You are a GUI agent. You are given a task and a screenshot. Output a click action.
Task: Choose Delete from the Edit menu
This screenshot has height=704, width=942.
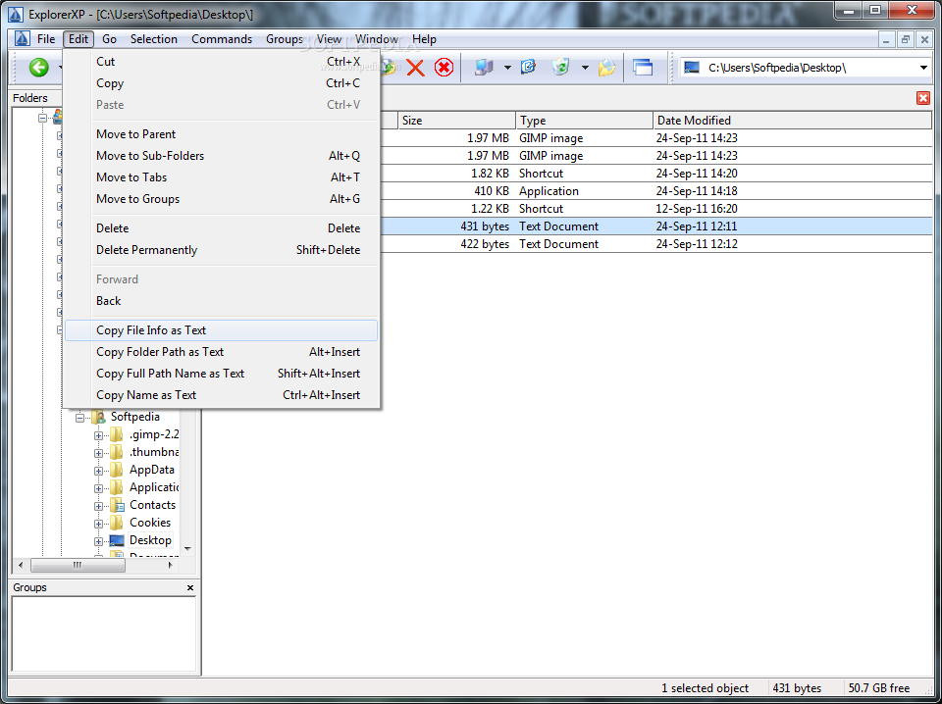(x=222, y=228)
